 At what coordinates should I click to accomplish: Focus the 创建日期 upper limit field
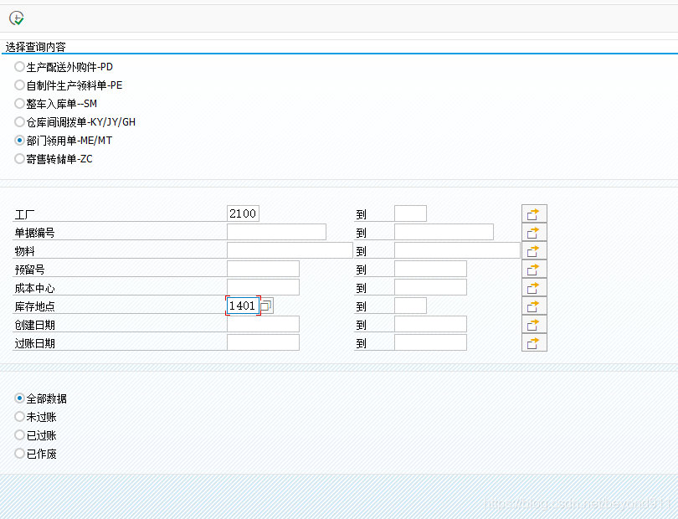pos(430,325)
